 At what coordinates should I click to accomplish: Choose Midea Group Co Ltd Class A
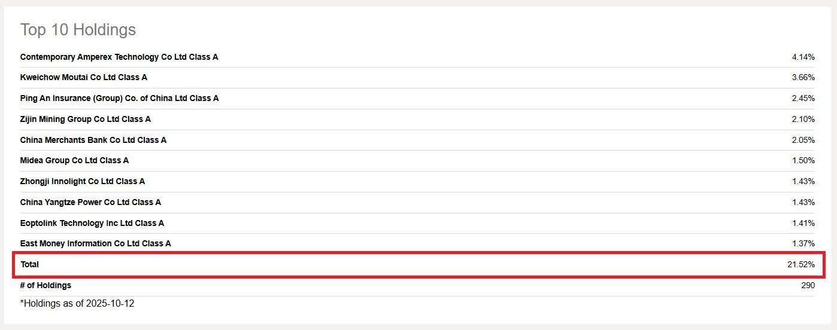74,160
